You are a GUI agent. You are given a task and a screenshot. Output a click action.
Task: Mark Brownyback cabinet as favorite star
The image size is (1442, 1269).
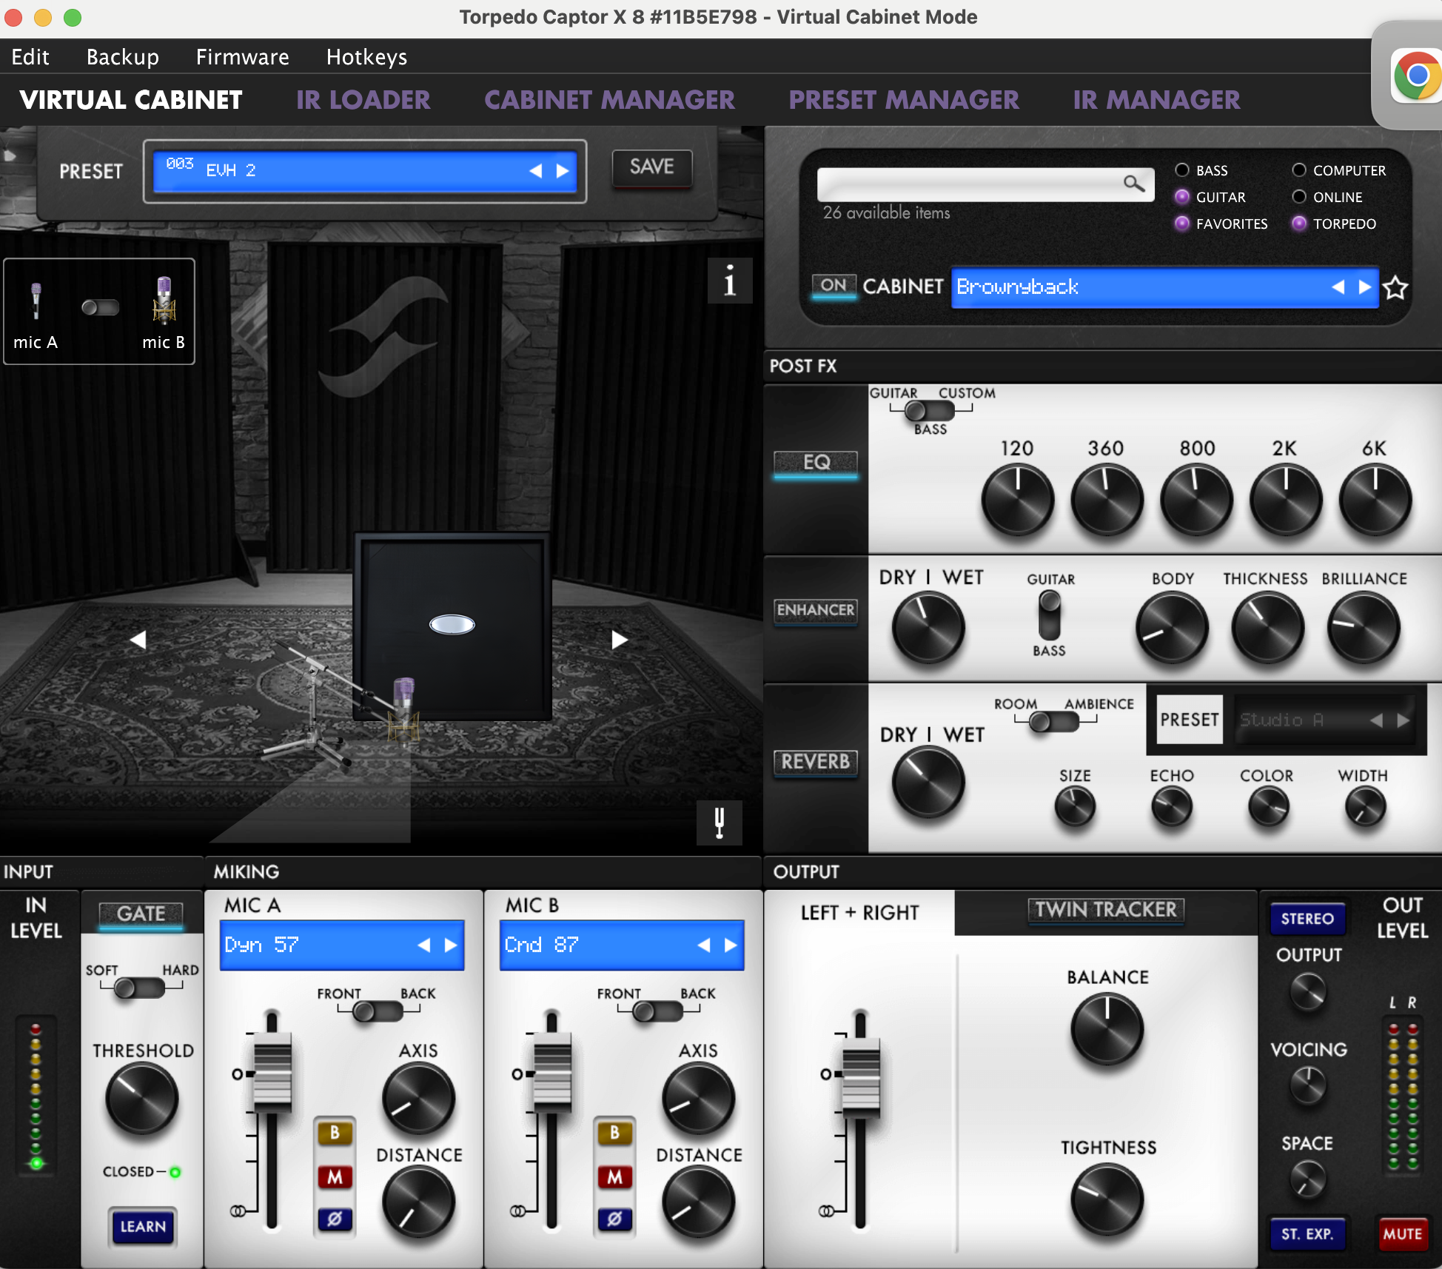pos(1395,287)
